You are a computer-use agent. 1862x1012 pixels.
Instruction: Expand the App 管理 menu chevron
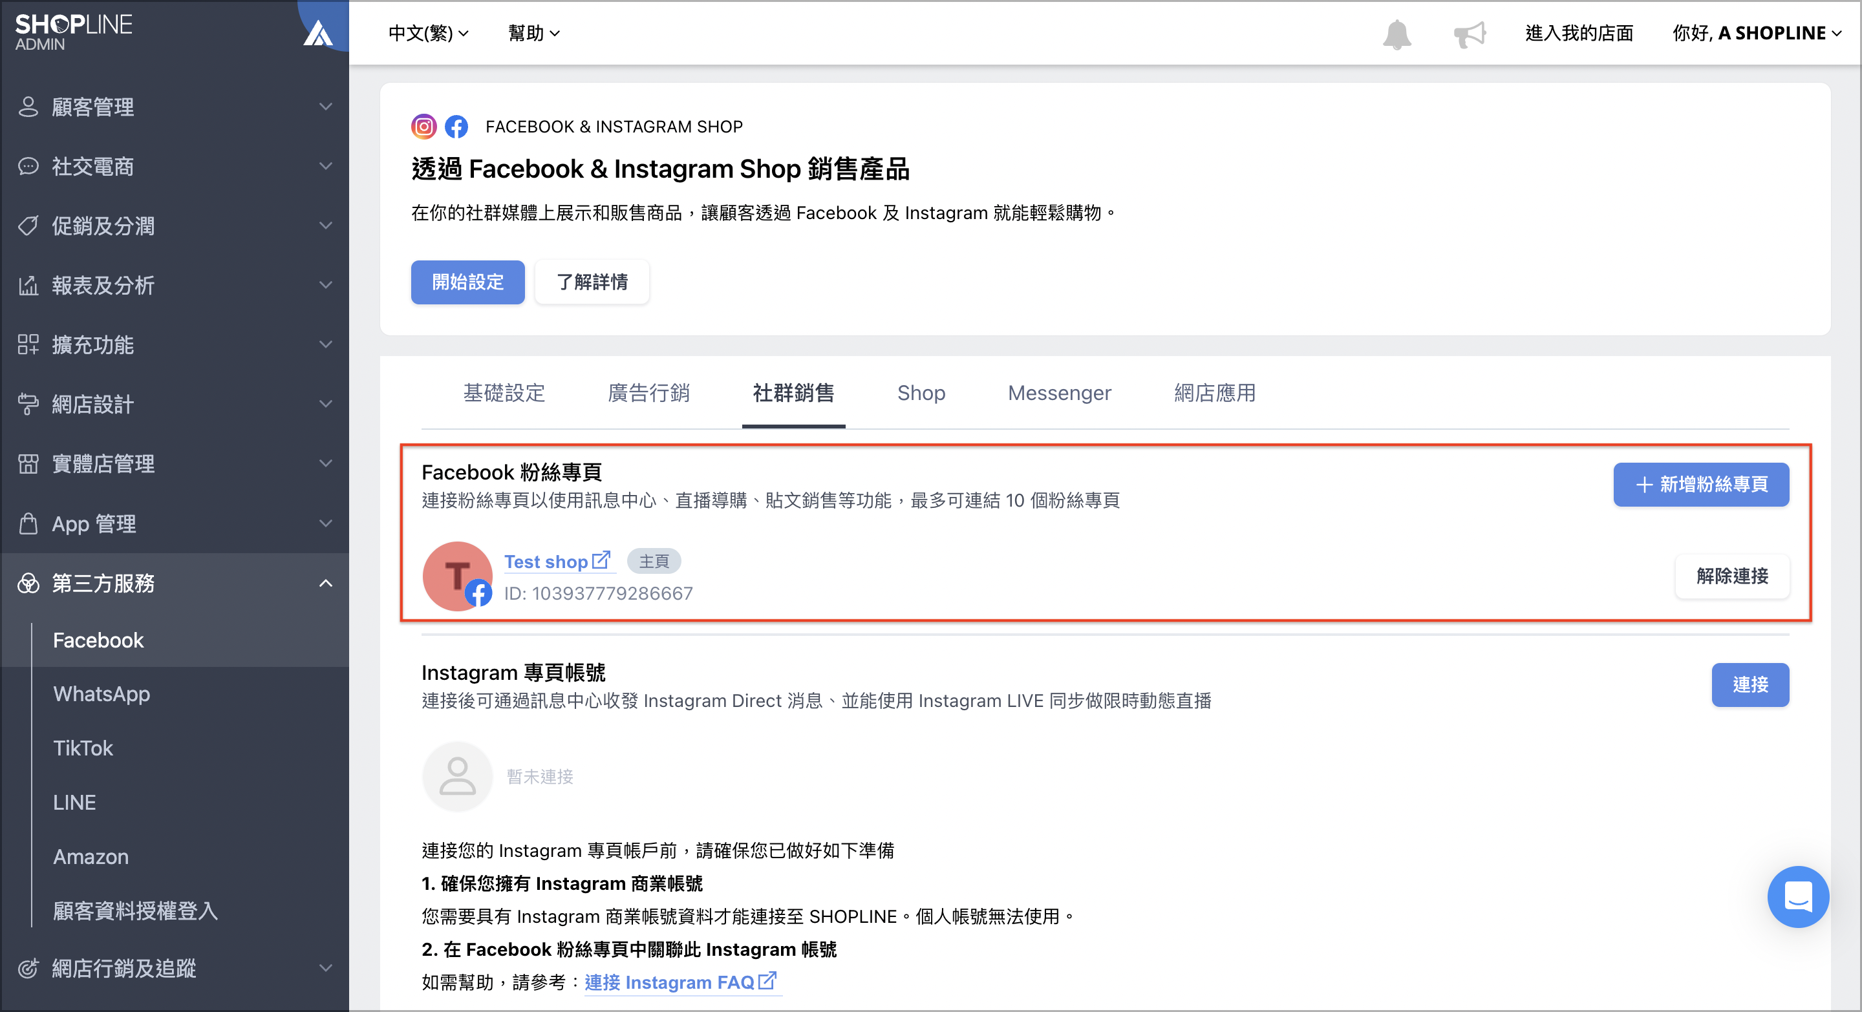click(326, 523)
